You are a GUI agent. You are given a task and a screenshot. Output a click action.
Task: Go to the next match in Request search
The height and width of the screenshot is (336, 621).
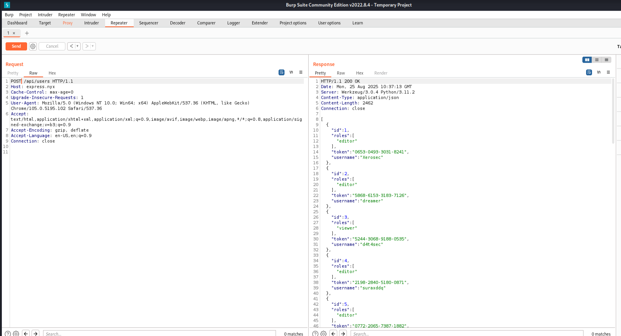(36, 333)
